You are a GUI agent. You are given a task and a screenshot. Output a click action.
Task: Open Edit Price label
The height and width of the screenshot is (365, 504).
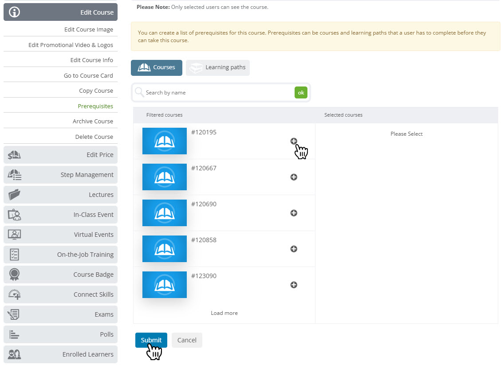100,155
